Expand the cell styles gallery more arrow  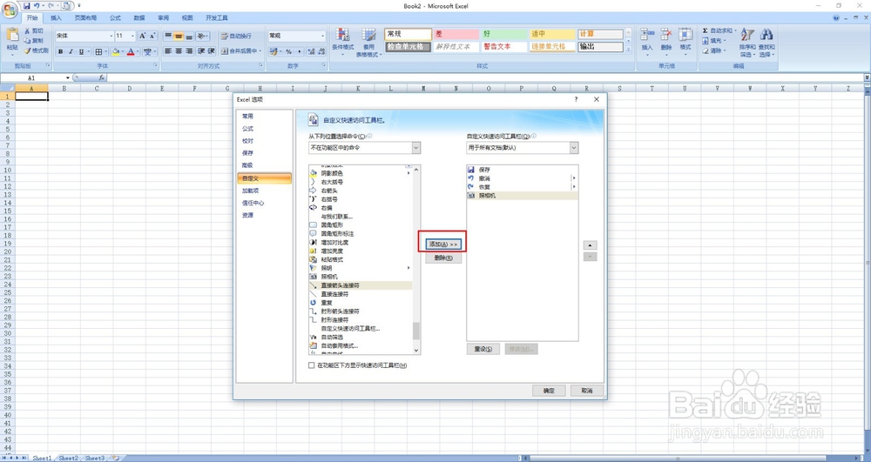point(628,50)
